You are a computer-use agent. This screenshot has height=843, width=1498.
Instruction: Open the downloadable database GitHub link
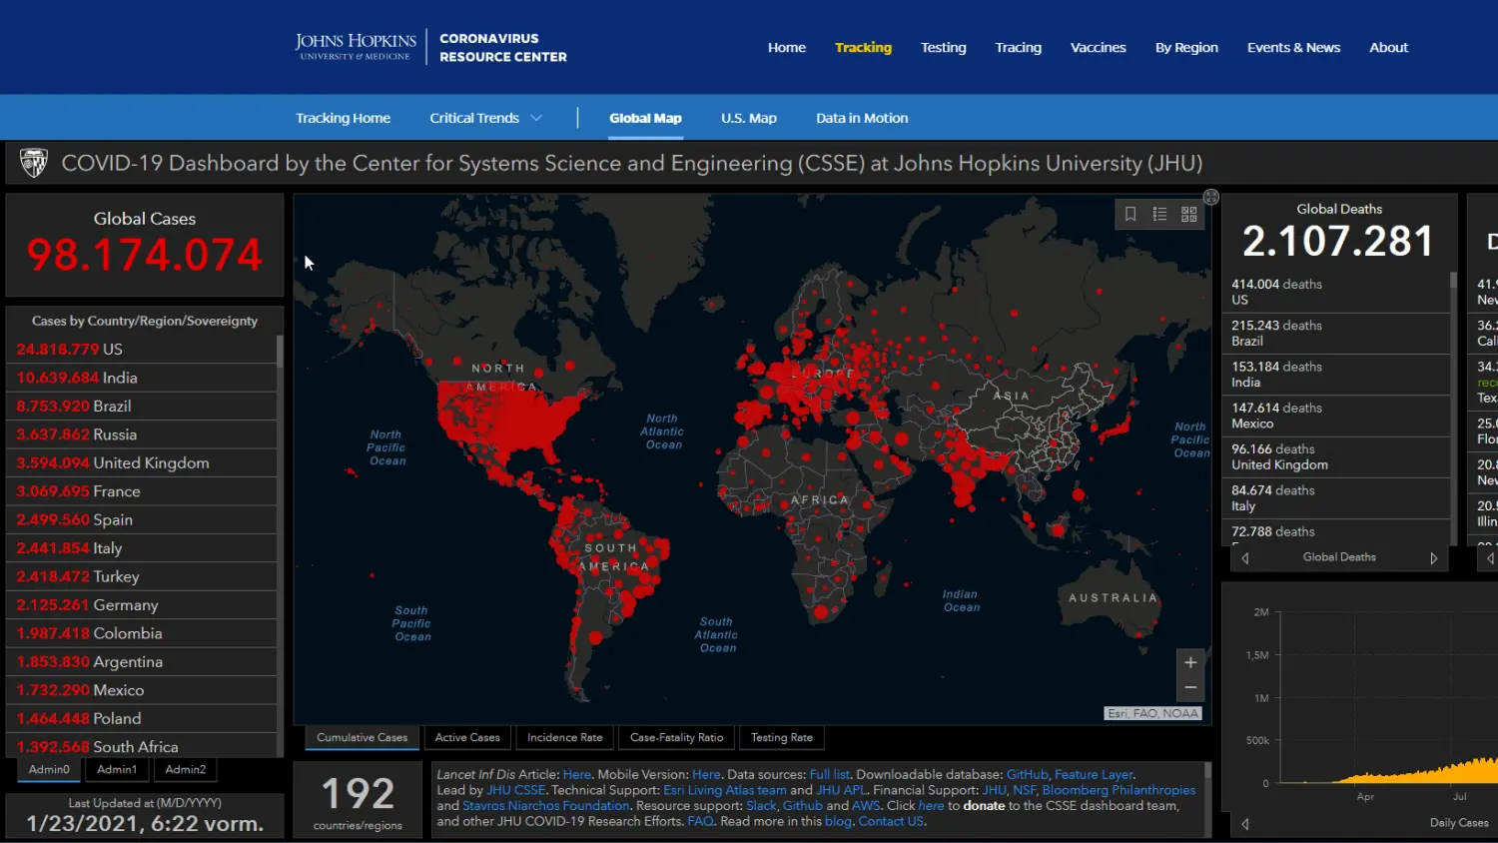point(1027,775)
